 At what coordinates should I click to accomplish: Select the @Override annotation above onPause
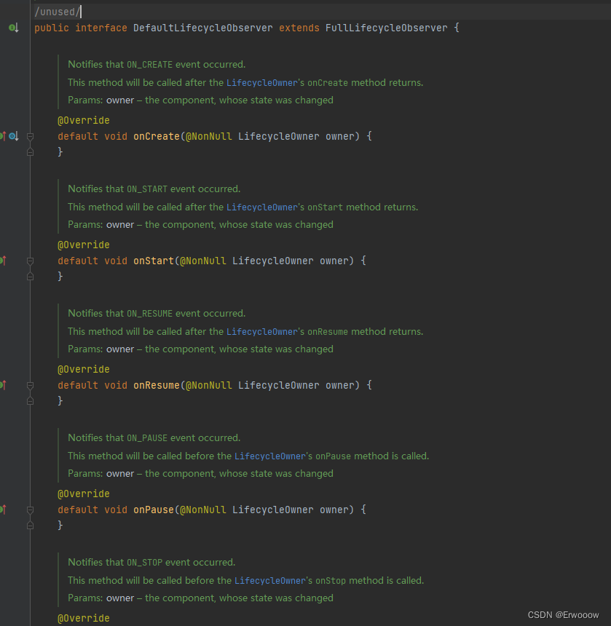pos(82,494)
